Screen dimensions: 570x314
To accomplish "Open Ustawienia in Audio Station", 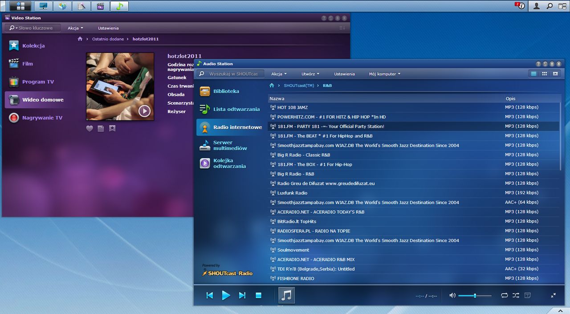I will (x=344, y=74).
